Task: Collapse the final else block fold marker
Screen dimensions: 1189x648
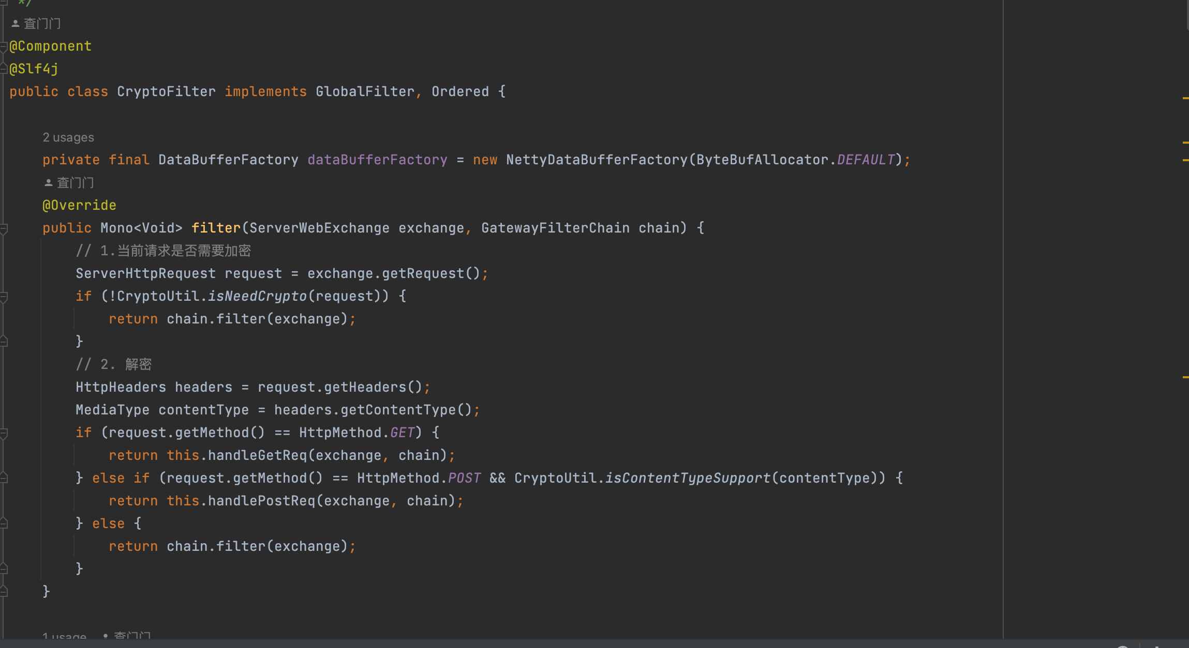Action: pyautogui.click(x=4, y=523)
